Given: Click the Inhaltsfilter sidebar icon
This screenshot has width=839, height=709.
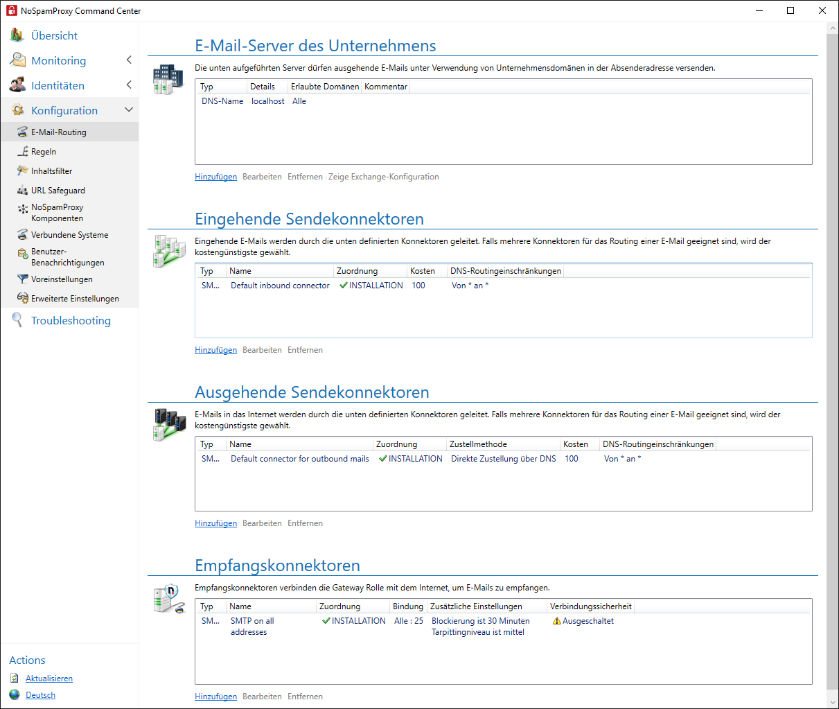Looking at the screenshot, I should coord(23,171).
